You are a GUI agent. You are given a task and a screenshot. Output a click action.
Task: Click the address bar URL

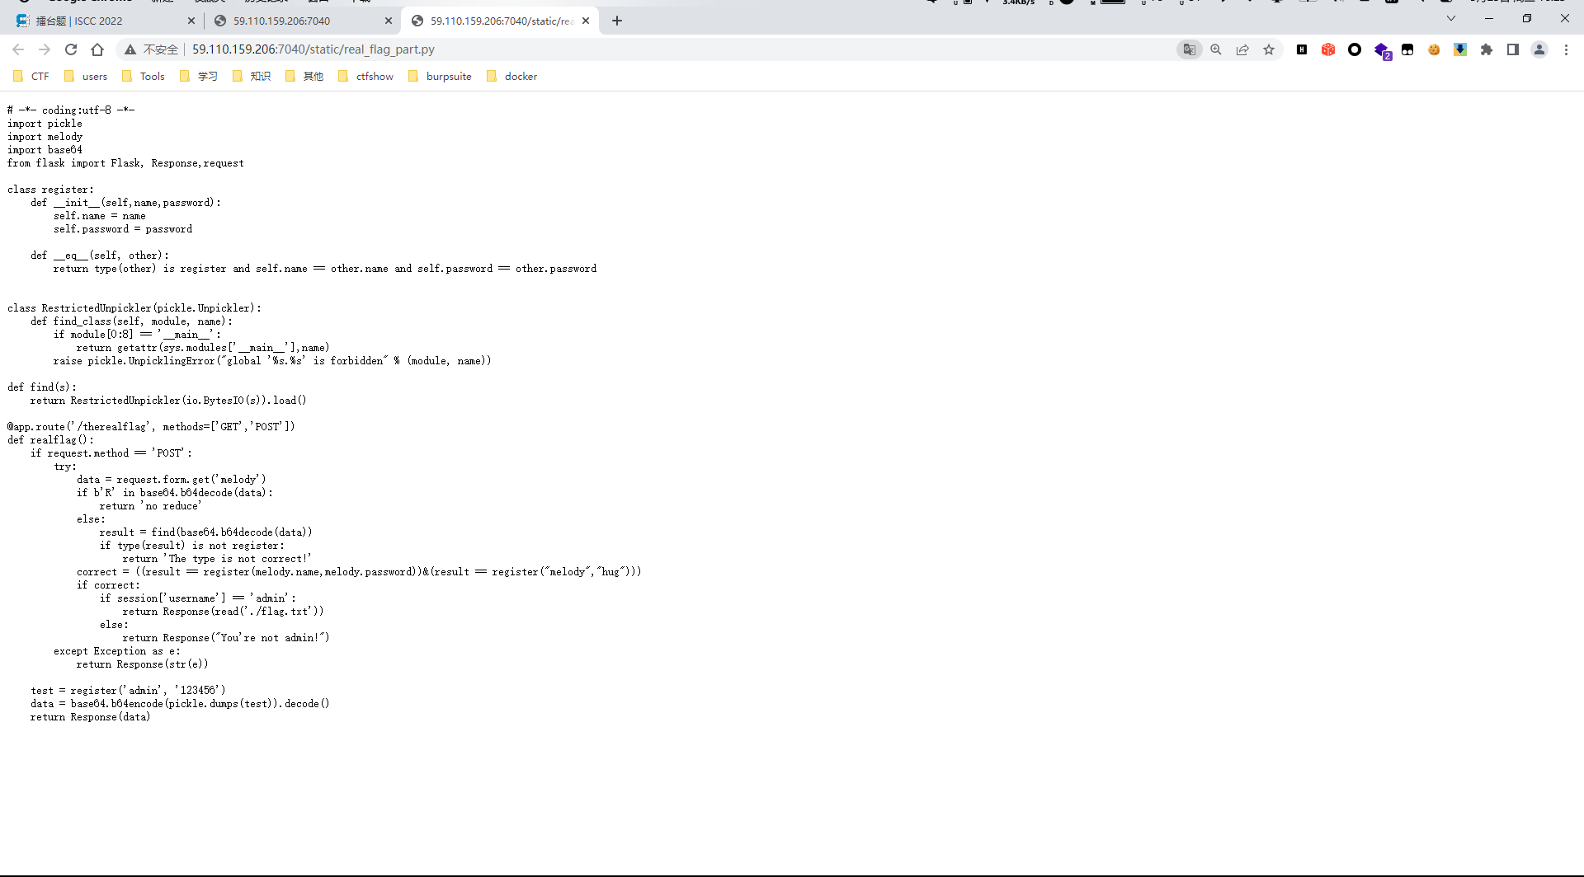coord(313,49)
